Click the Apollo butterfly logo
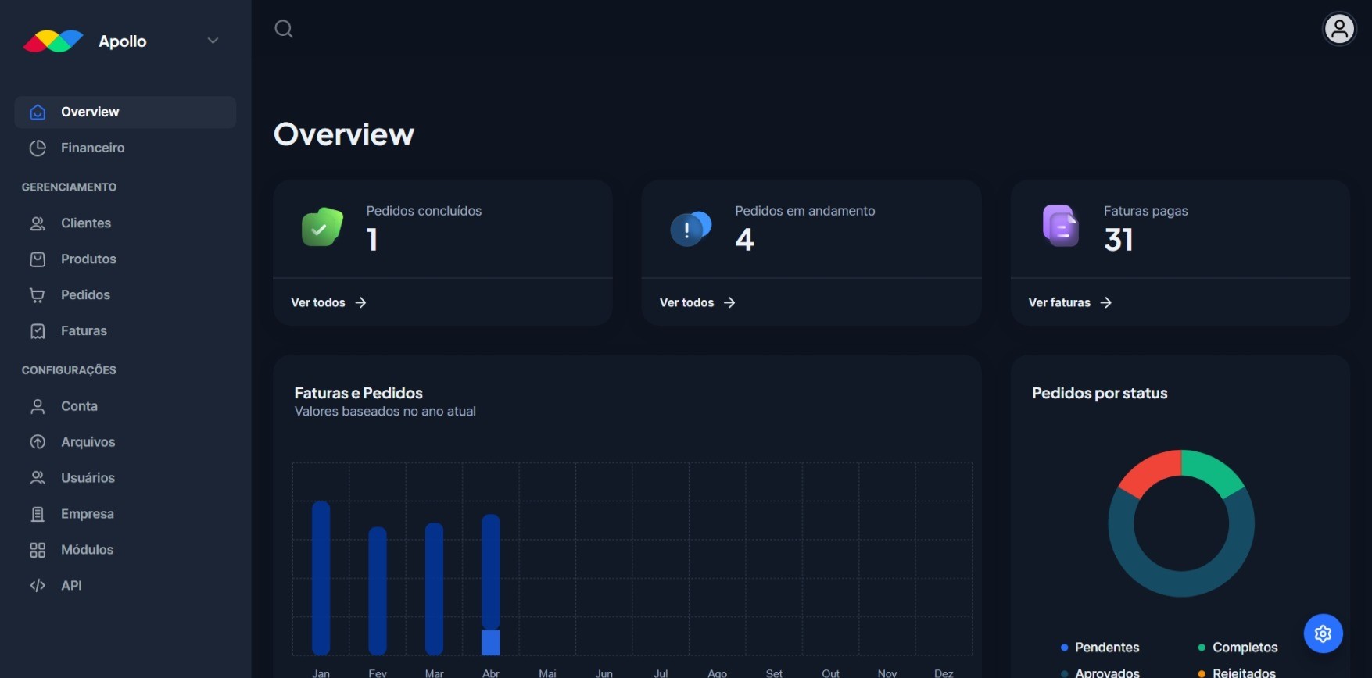This screenshot has width=1372, height=678. pyautogui.click(x=53, y=41)
